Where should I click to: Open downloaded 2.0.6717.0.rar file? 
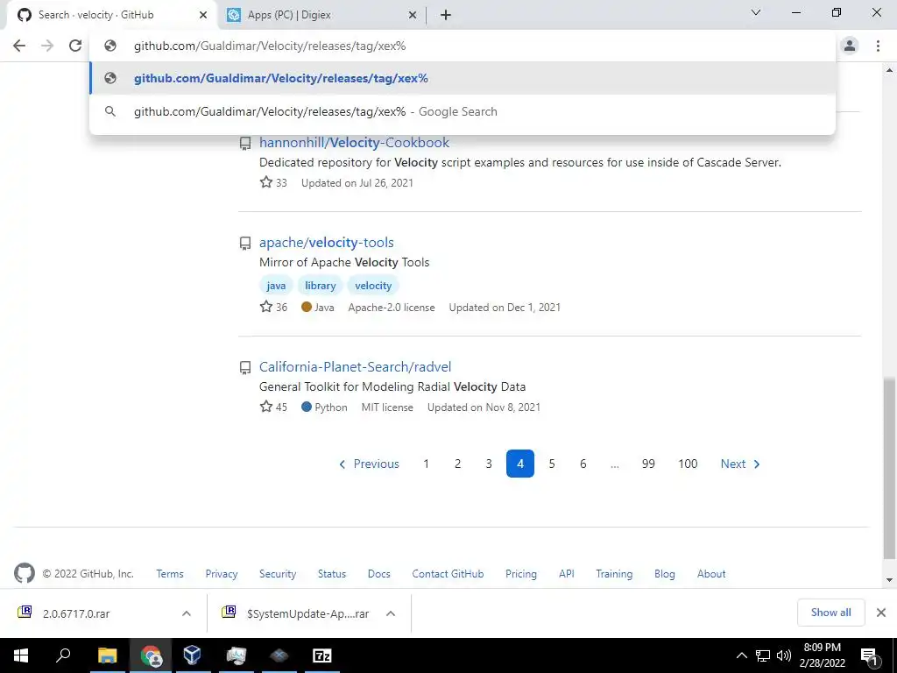76,613
